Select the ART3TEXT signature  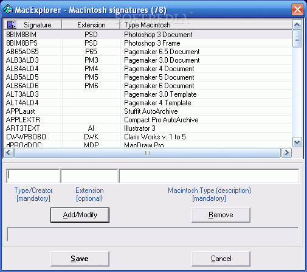click(22, 128)
